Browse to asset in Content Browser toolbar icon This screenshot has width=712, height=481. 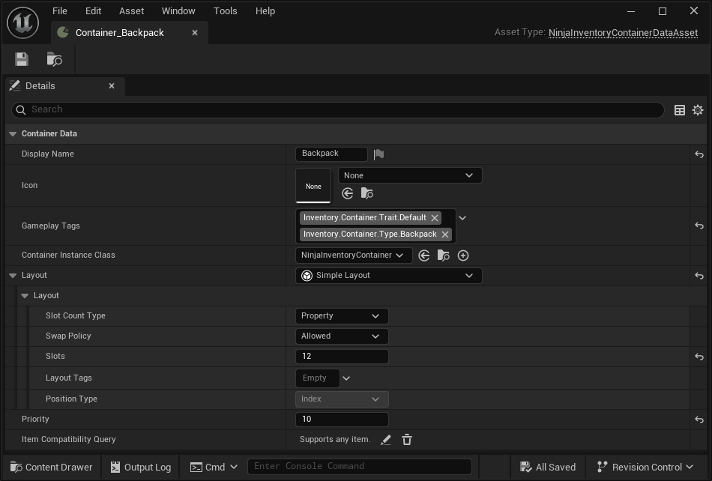click(55, 59)
